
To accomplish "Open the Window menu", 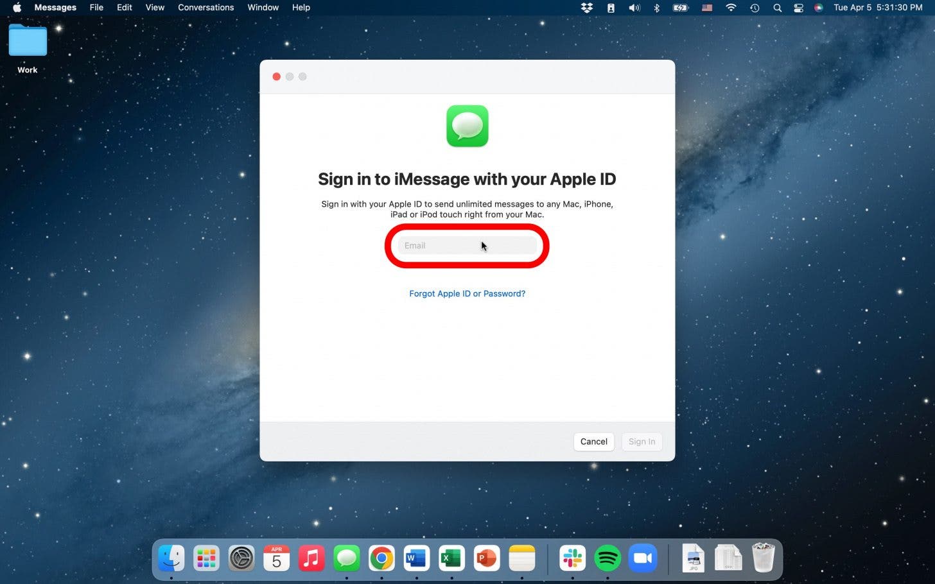I will click(x=263, y=8).
